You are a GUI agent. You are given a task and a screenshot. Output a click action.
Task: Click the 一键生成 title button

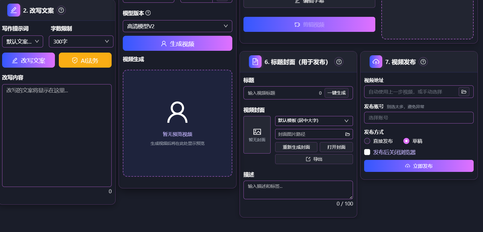point(336,93)
